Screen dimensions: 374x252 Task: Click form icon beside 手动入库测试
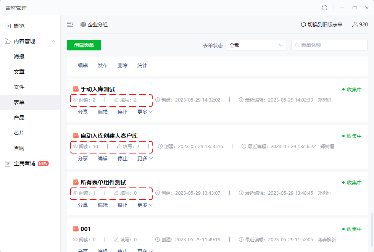[76, 89]
